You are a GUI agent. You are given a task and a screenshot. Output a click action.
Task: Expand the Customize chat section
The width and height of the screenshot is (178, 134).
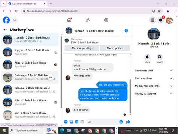153,71
